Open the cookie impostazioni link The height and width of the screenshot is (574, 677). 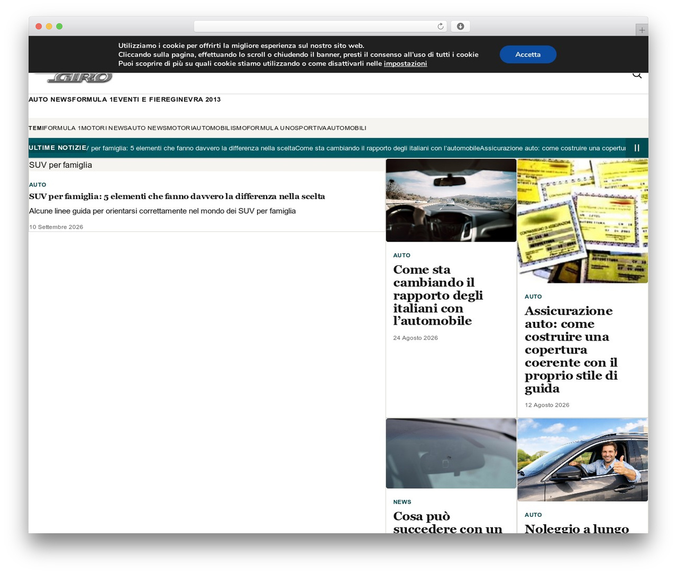point(405,64)
